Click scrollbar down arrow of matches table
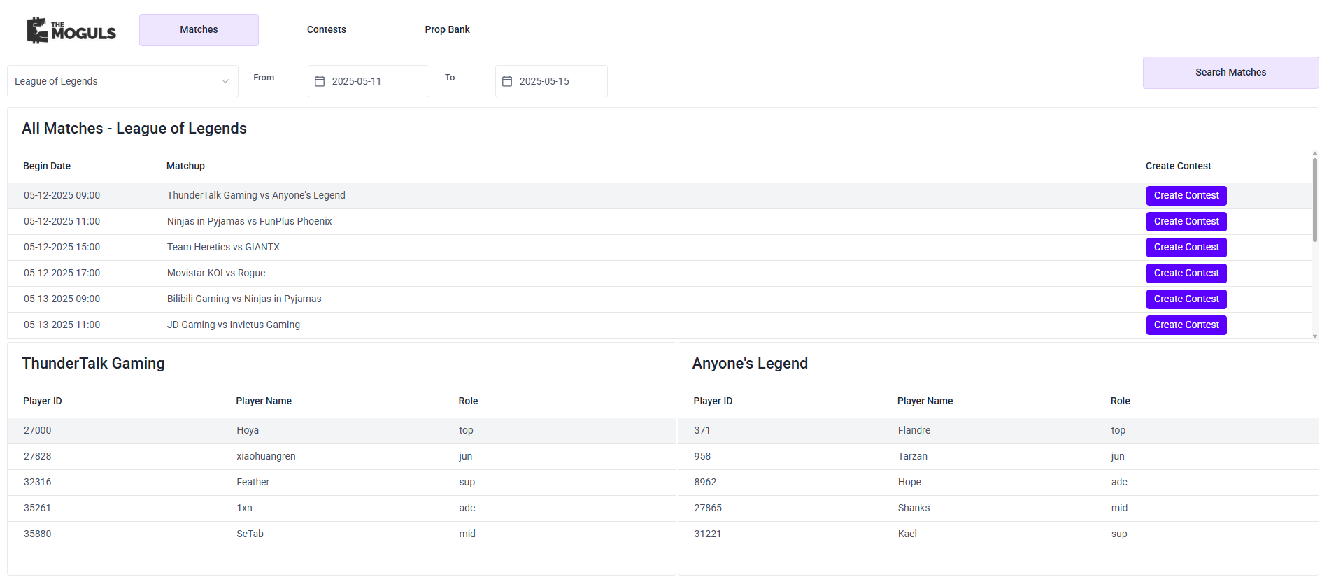Screen dimensions: 1329x577 [x=1315, y=336]
